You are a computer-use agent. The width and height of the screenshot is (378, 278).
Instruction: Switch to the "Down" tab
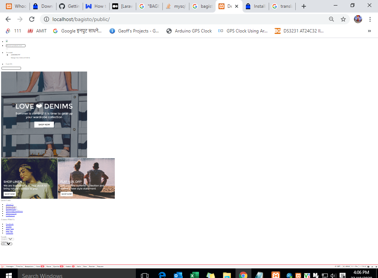(43, 6)
